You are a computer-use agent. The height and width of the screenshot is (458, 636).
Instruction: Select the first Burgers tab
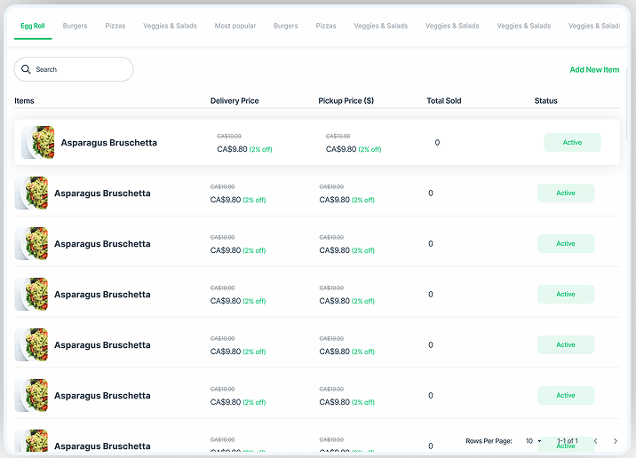75,26
